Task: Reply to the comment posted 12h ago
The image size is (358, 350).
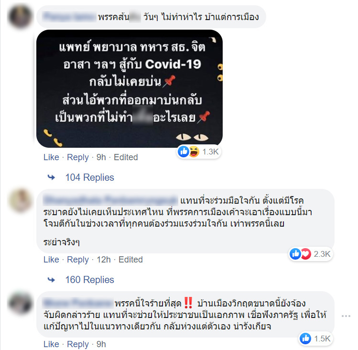Action: (x=77, y=260)
